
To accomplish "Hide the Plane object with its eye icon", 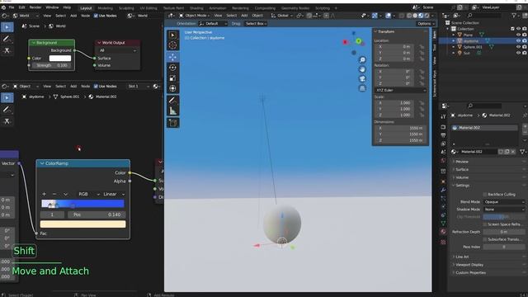I will click(519, 35).
